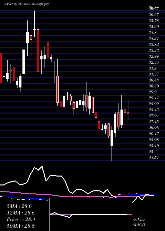Click the Price : 28.4 readout

click(x=21, y=219)
